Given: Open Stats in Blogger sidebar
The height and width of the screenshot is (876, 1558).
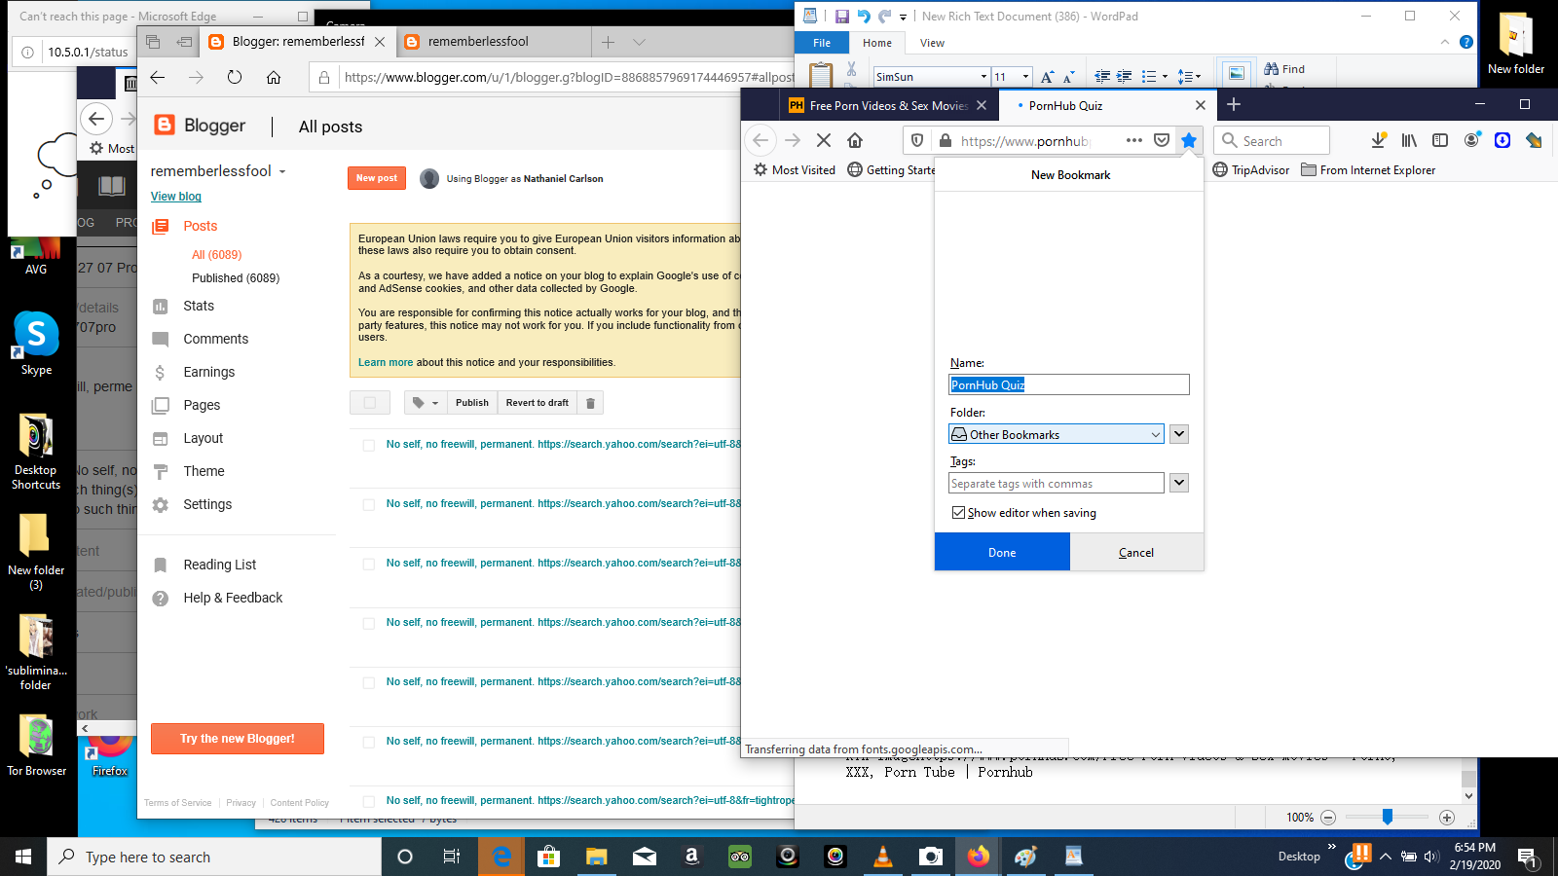Looking at the screenshot, I should coord(199,306).
